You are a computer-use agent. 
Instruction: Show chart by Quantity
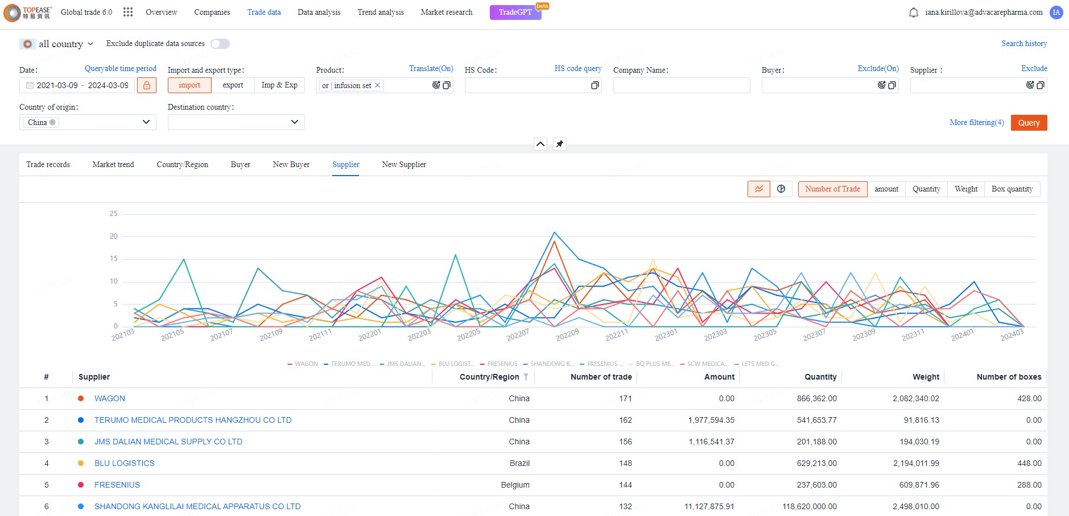pyautogui.click(x=926, y=189)
